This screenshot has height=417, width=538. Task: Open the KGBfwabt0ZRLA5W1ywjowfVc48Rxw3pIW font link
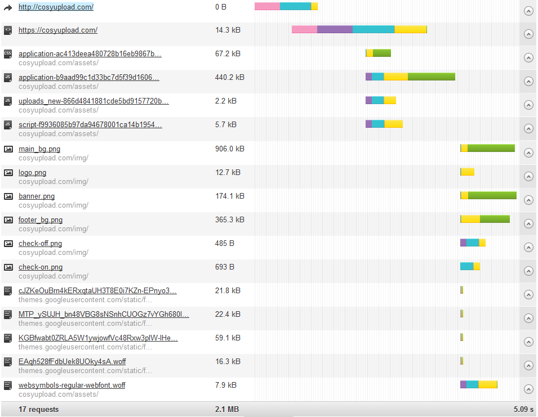pos(98,338)
